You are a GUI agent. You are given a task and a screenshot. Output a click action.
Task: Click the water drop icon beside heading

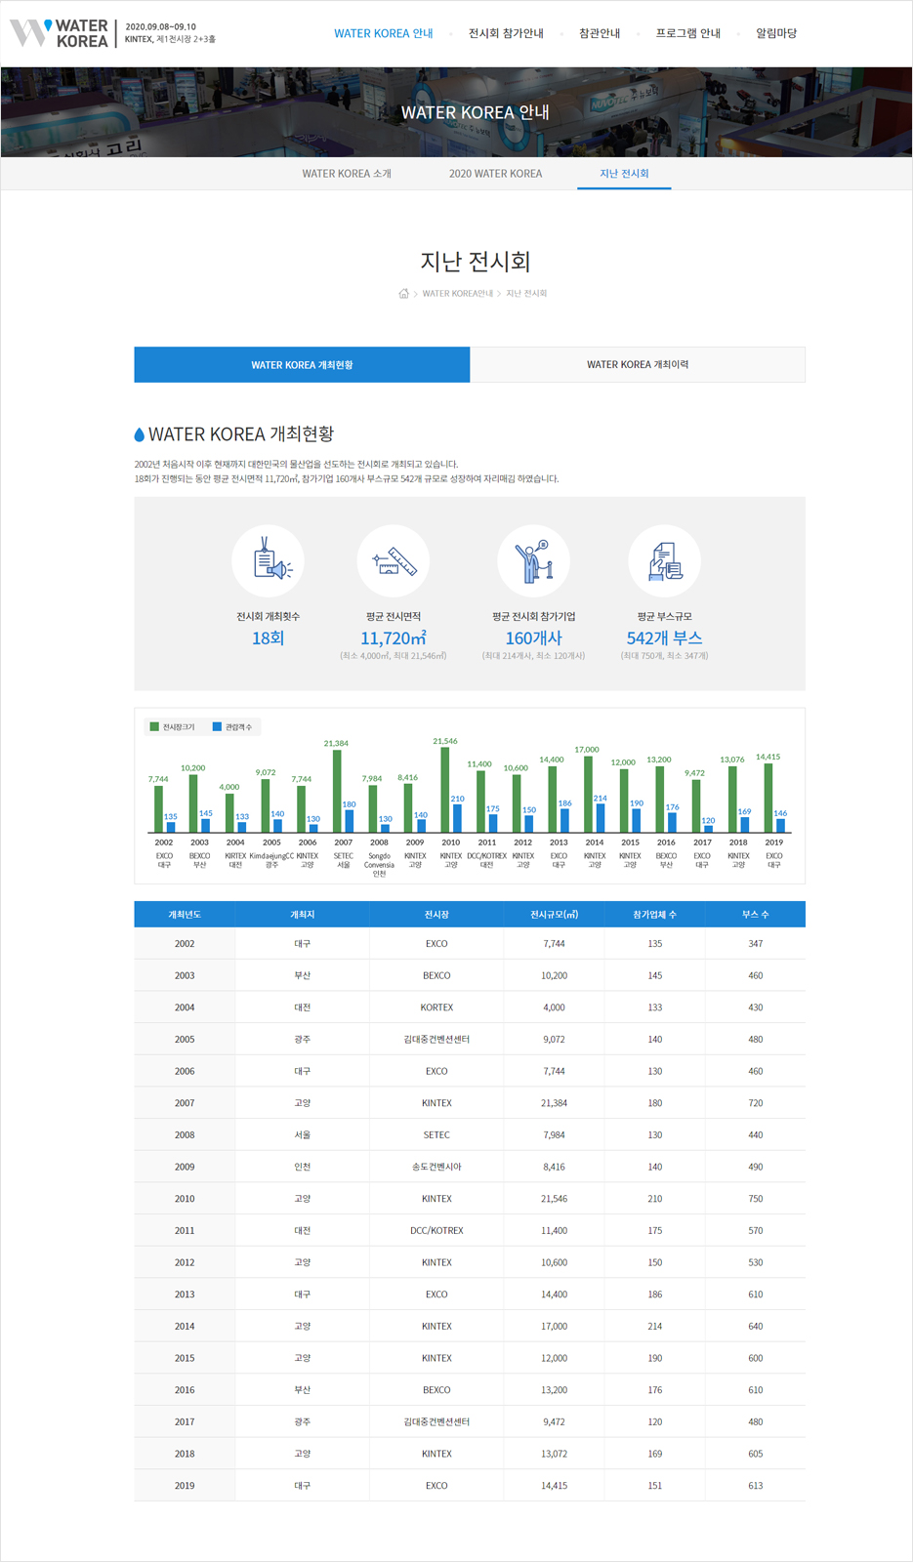click(140, 434)
